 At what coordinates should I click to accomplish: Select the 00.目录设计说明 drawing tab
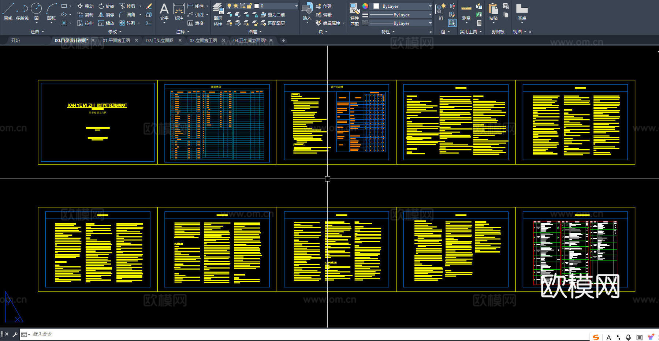tap(71, 41)
